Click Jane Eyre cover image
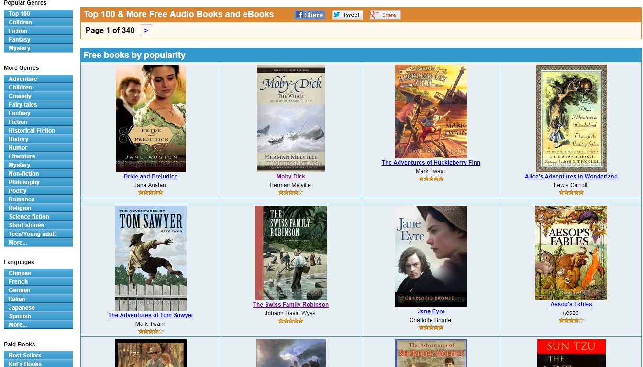This screenshot has height=367, width=643. [x=431, y=256]
